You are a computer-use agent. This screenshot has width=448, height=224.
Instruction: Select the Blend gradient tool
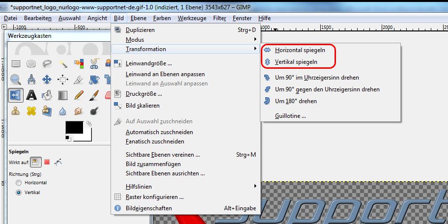click(x=63, y=95)
